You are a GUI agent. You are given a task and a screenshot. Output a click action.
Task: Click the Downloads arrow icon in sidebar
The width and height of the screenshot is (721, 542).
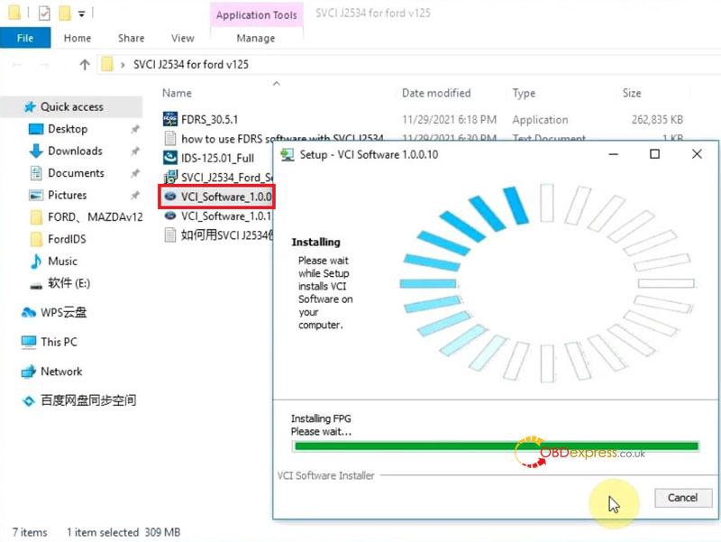pyautogui.click(x=36, y=151)
